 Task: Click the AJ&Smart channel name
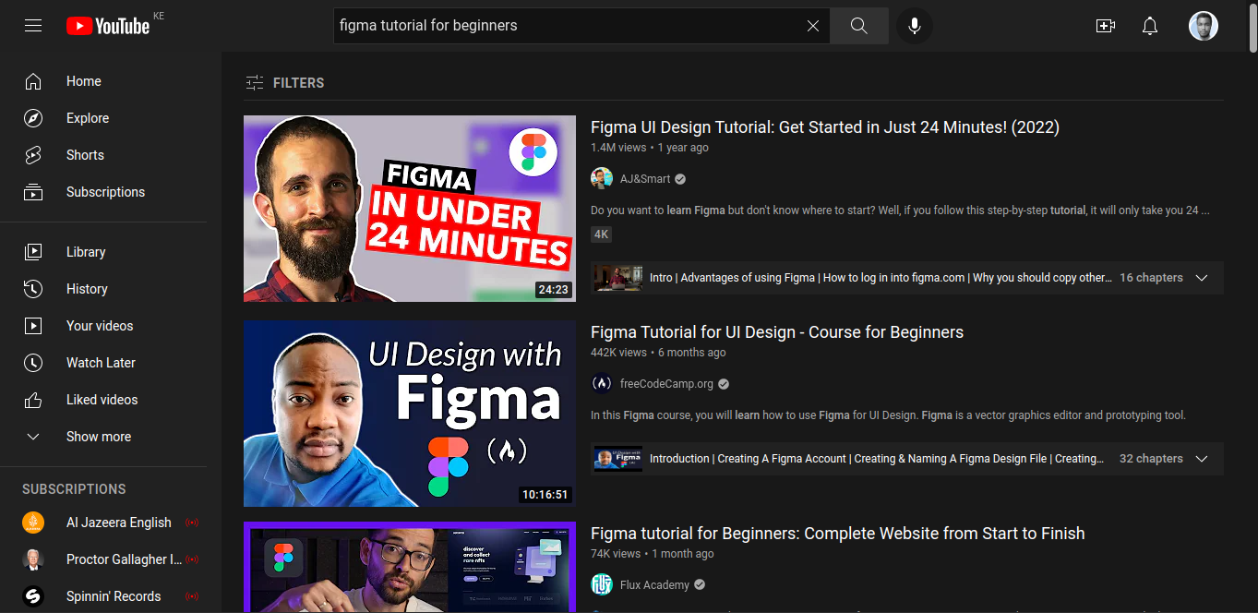tap(644, 179)
